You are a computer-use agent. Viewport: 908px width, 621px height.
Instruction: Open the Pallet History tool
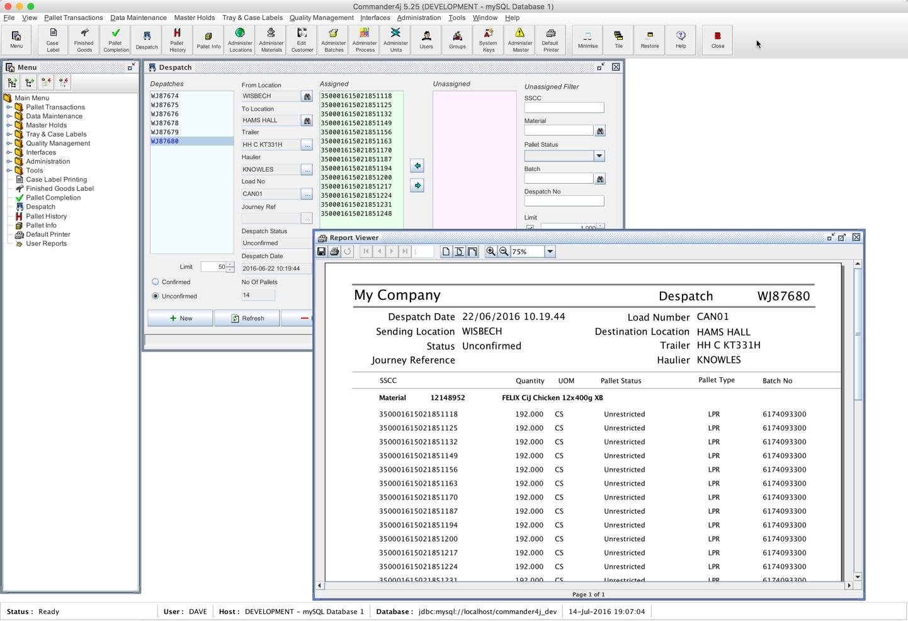point(177,40)
